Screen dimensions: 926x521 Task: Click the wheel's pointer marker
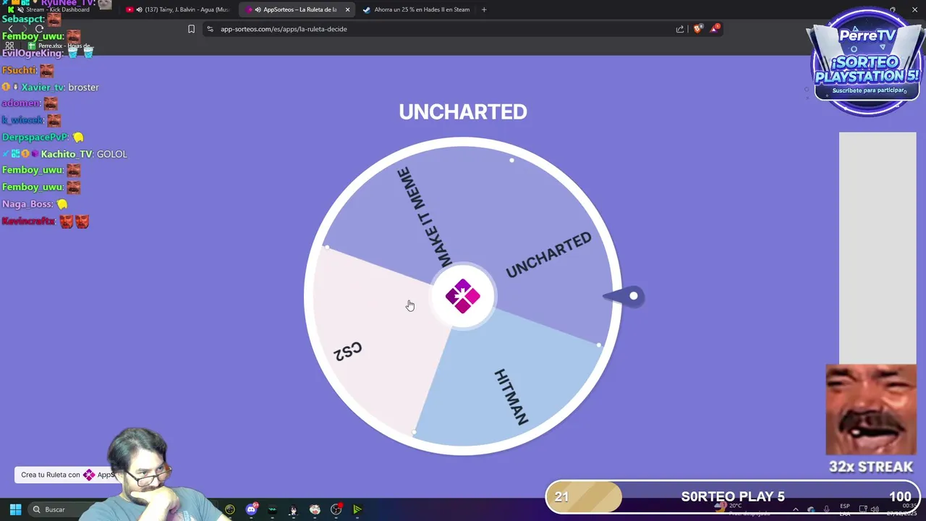tap(625, 296)
